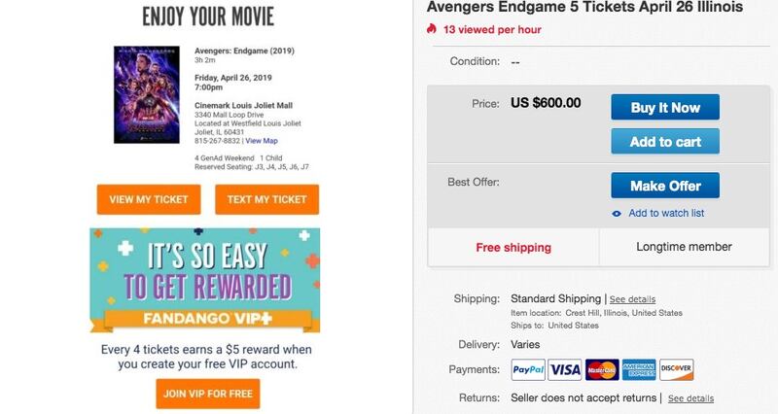Image resolution: width=778 pixels, height=414 pixels.
Task: Click the American Express icon
Action: [x=639, y=370]
